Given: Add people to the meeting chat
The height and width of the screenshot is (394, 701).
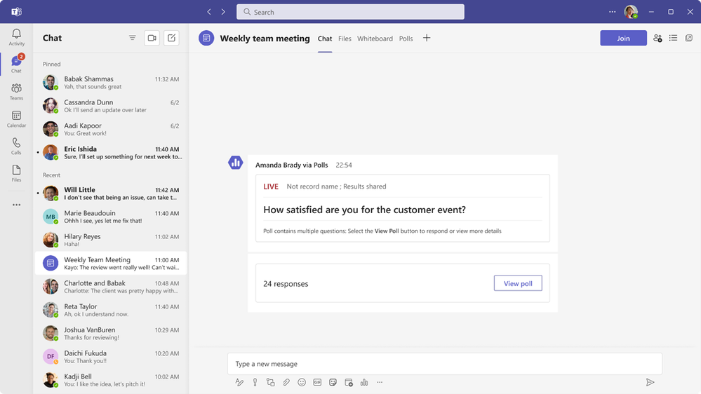Looking at the screenshot, I should tap(657, 39).
